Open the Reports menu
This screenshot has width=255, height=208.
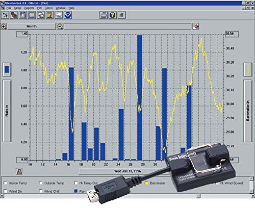[29, 8]
